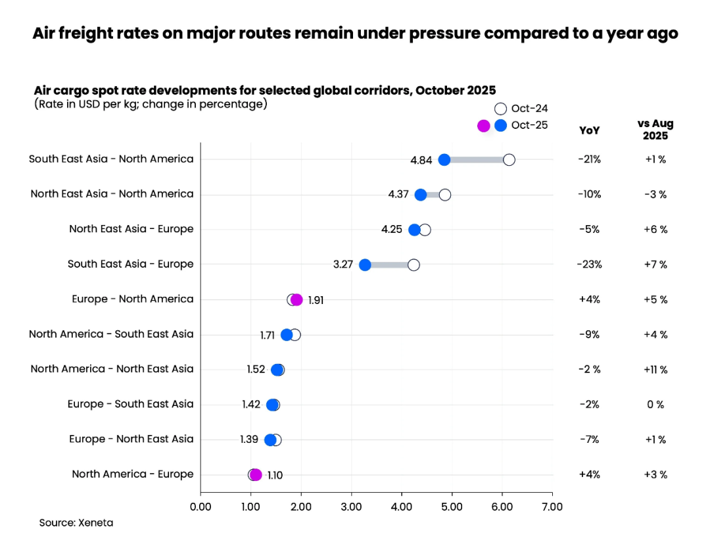Click the magenta 1.91 data point
This screenshot has width=710, height=533.
coord(296,300)
